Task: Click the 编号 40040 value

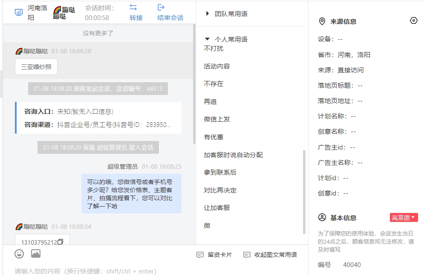Action: (352, 265)
